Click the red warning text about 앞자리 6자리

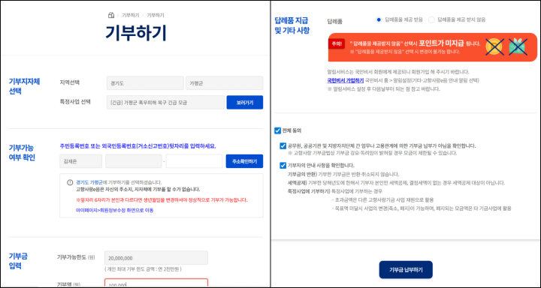click(162, 200)
